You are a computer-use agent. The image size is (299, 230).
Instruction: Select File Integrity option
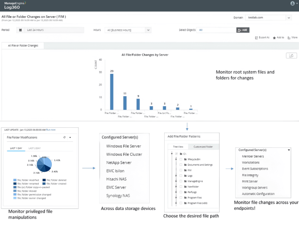250,175
